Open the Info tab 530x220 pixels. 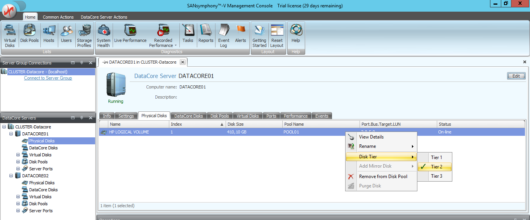107,116
